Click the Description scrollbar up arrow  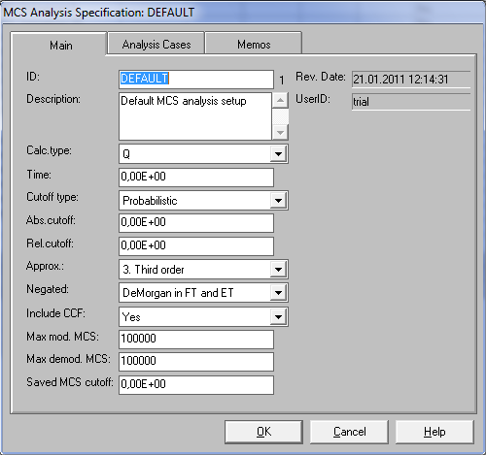(x=280, y=100)
